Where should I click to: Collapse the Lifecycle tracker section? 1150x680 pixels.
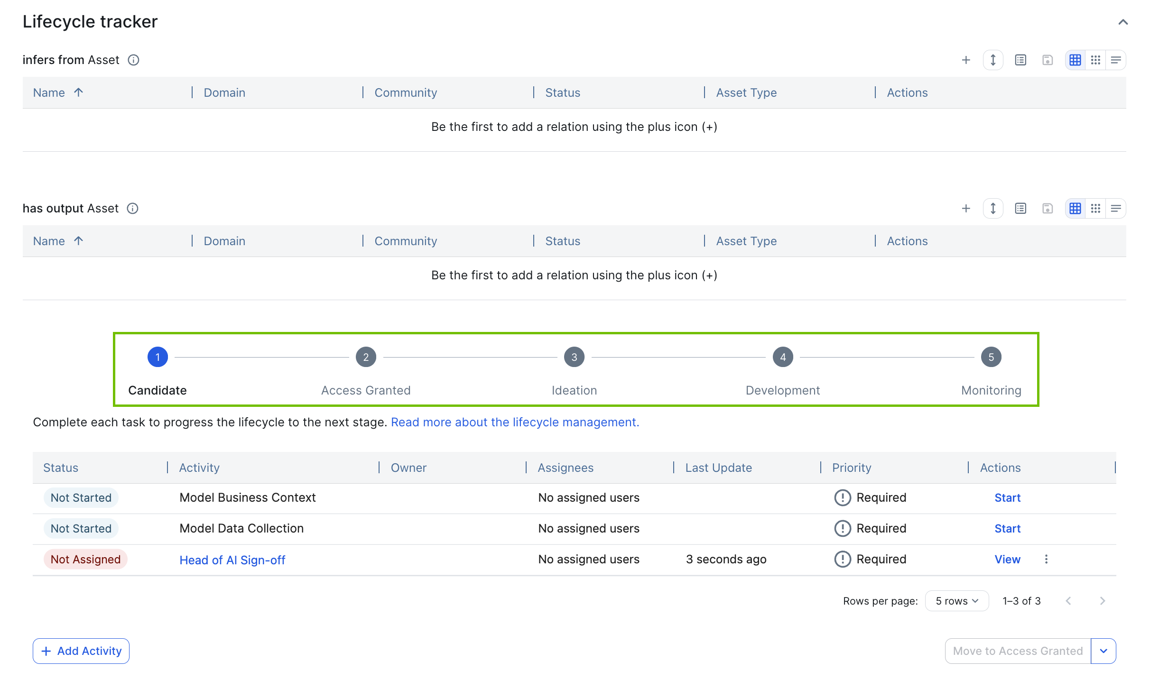click(x=1123, y=22)
